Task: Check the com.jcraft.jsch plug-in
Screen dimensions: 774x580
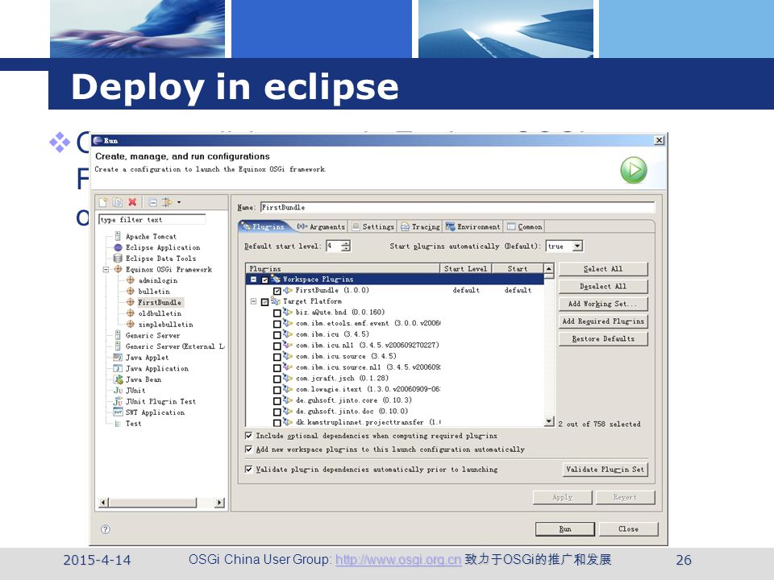Action: [x=277, y=379]
